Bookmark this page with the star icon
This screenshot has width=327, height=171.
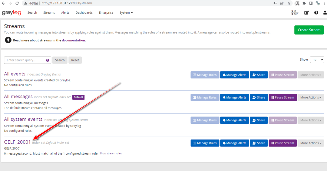289,3
